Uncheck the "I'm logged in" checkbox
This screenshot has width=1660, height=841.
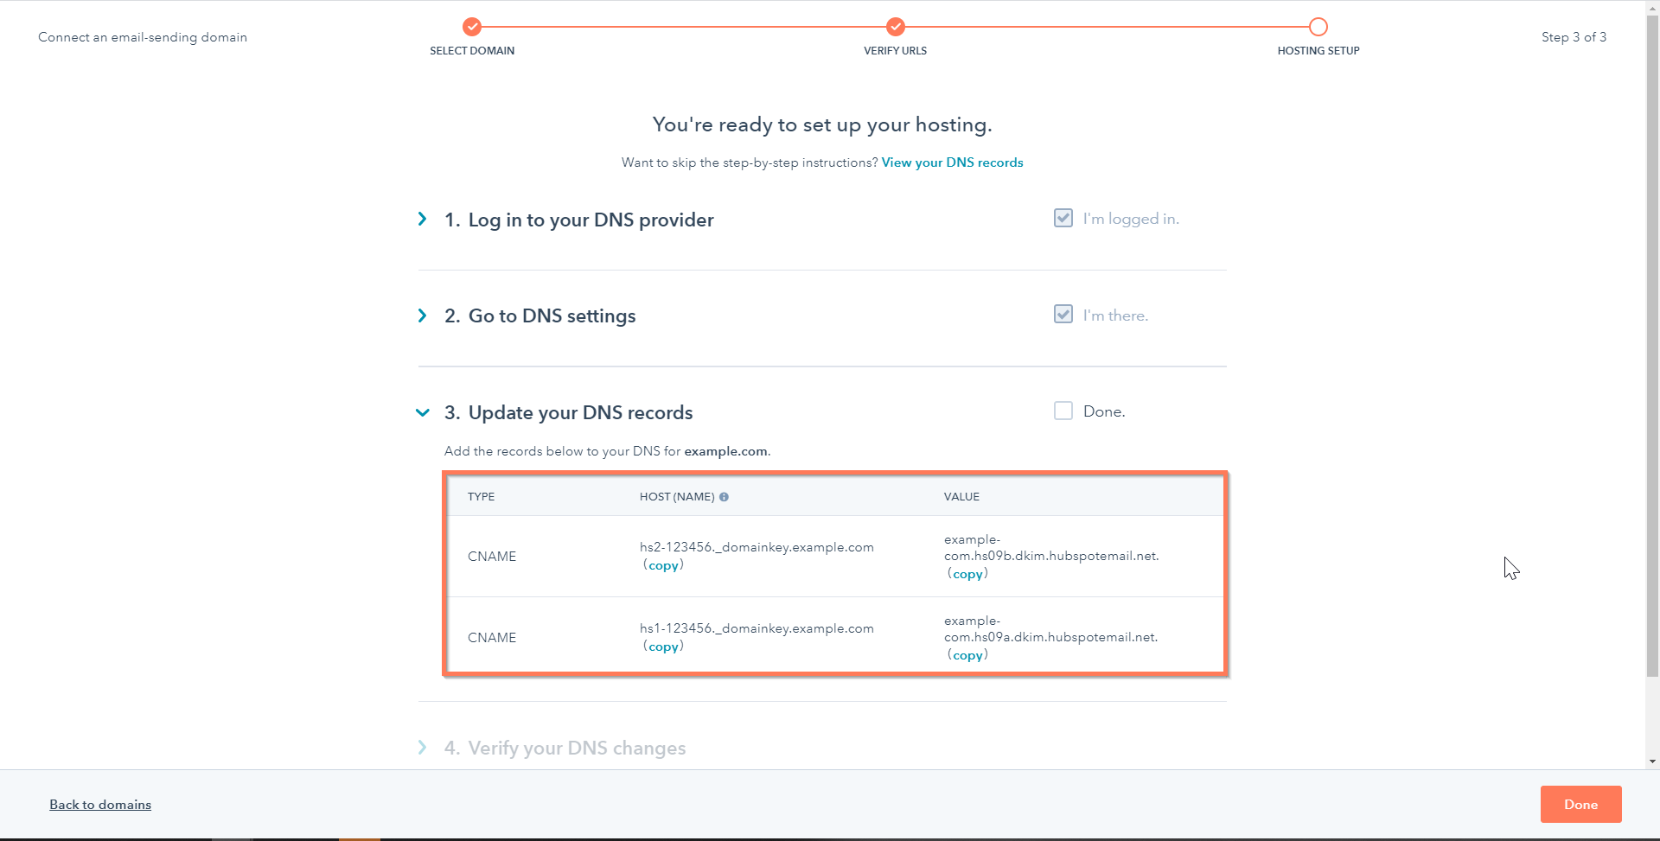[1063, 218]
